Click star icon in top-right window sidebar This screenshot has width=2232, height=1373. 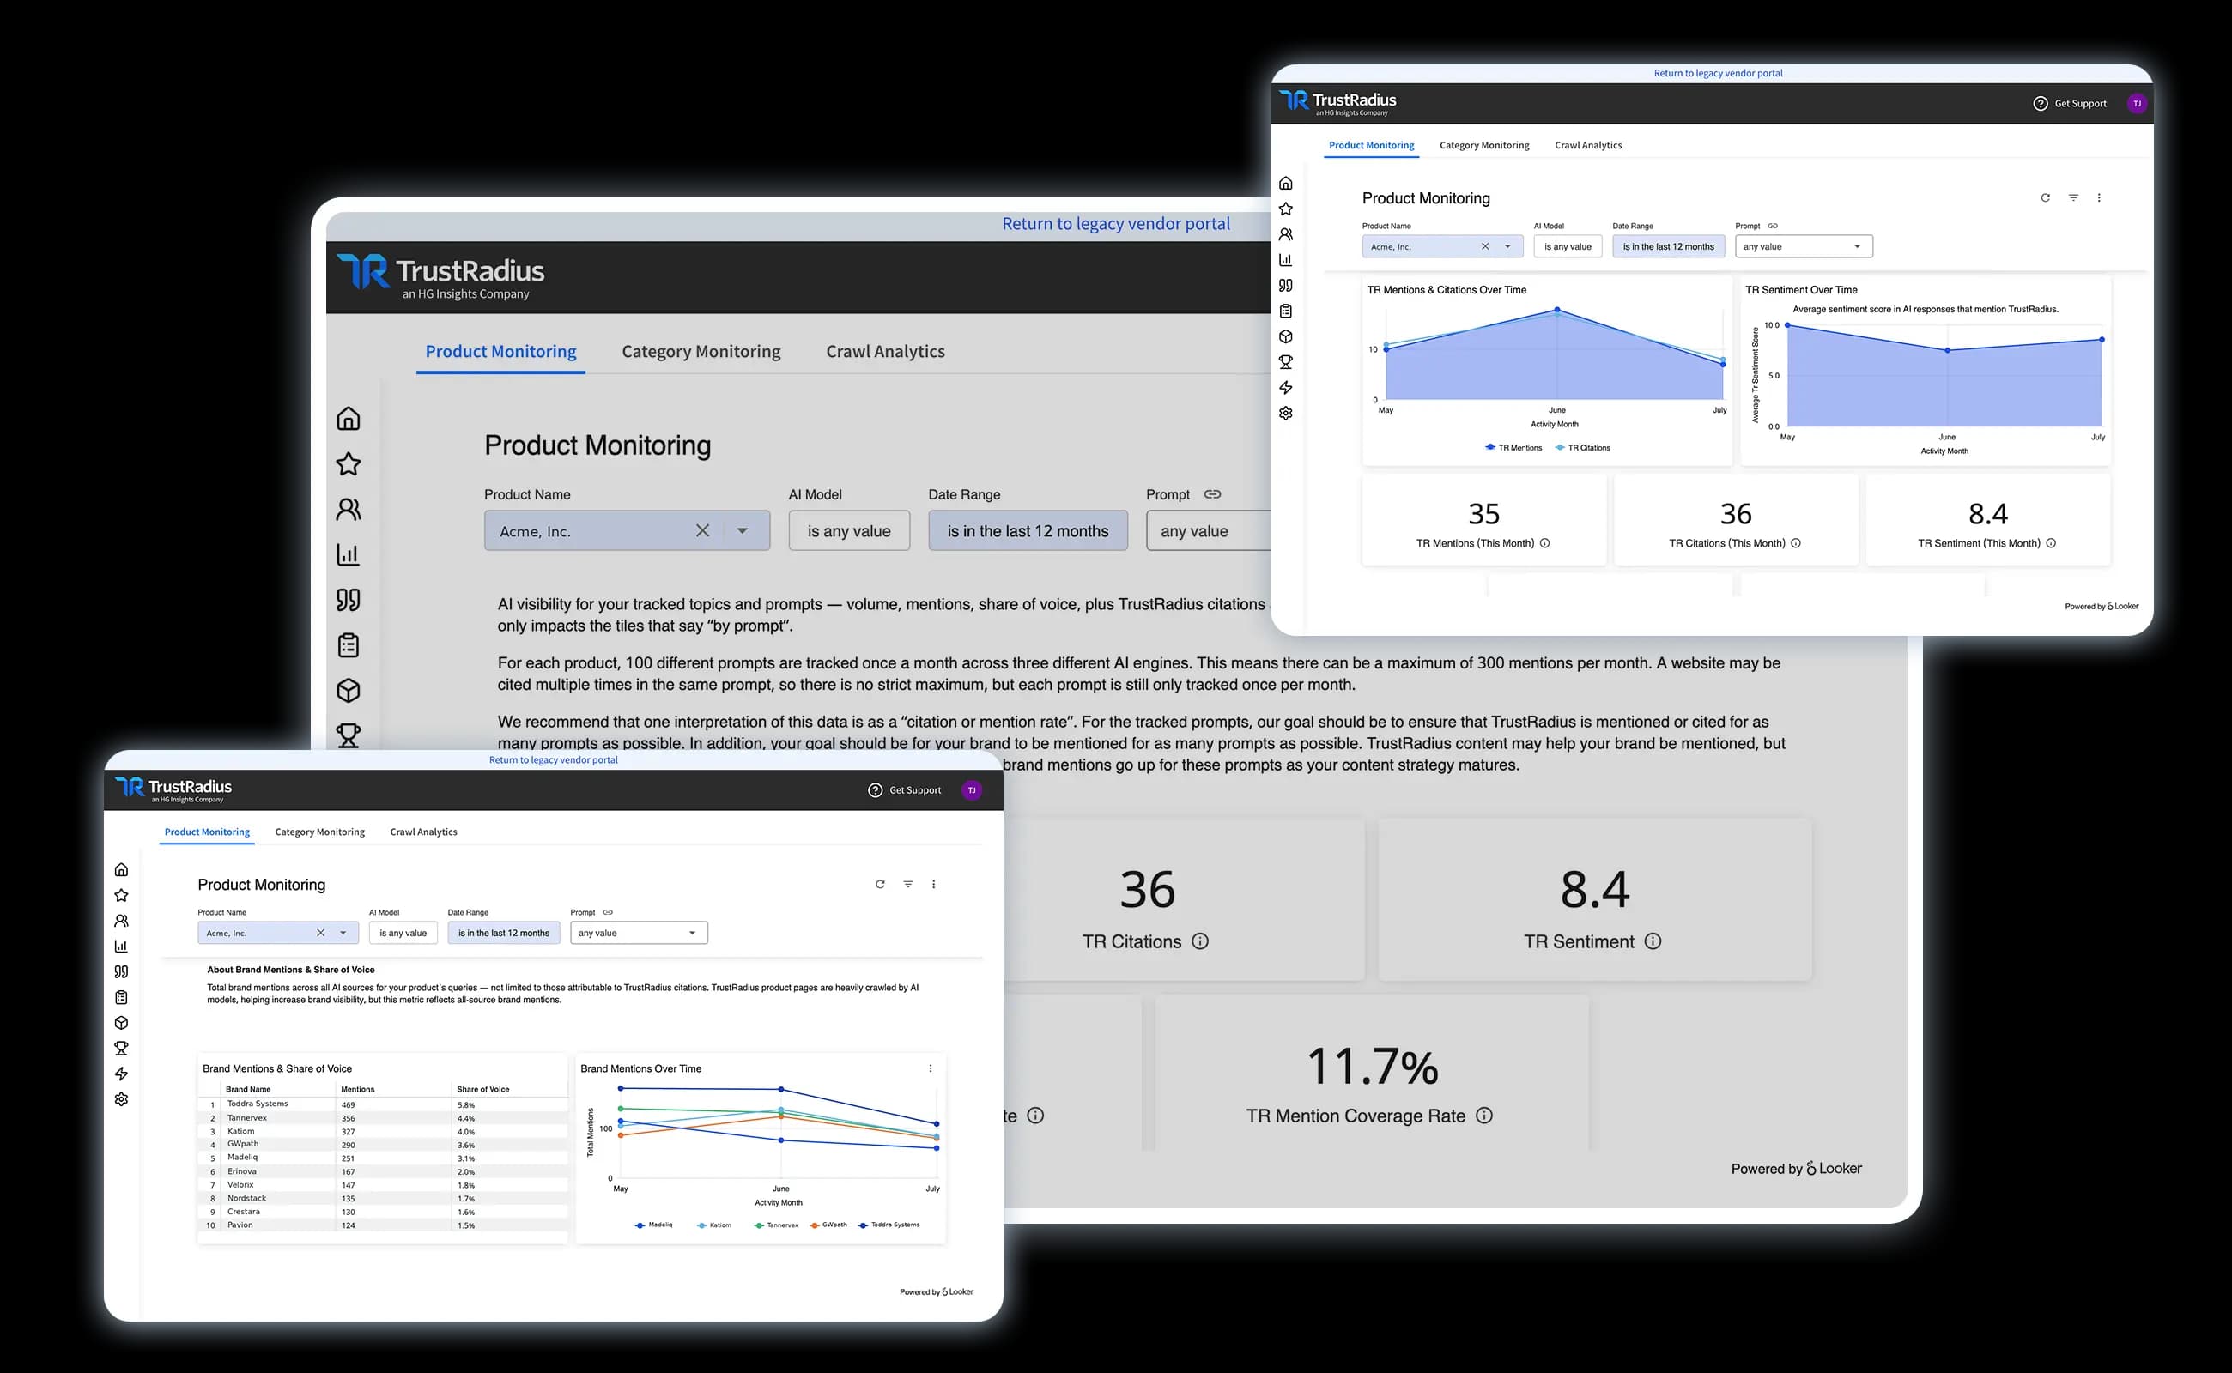point(1285,209)
